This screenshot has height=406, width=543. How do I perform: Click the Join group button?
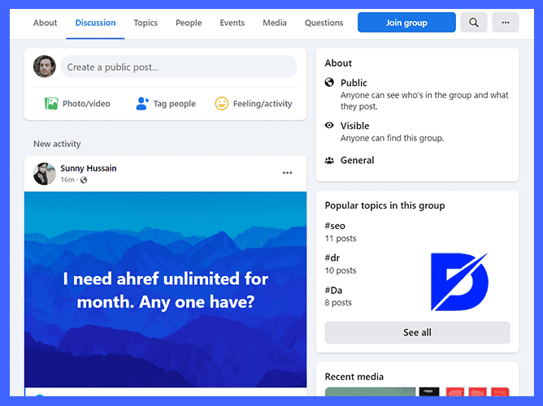pos(406,23)
